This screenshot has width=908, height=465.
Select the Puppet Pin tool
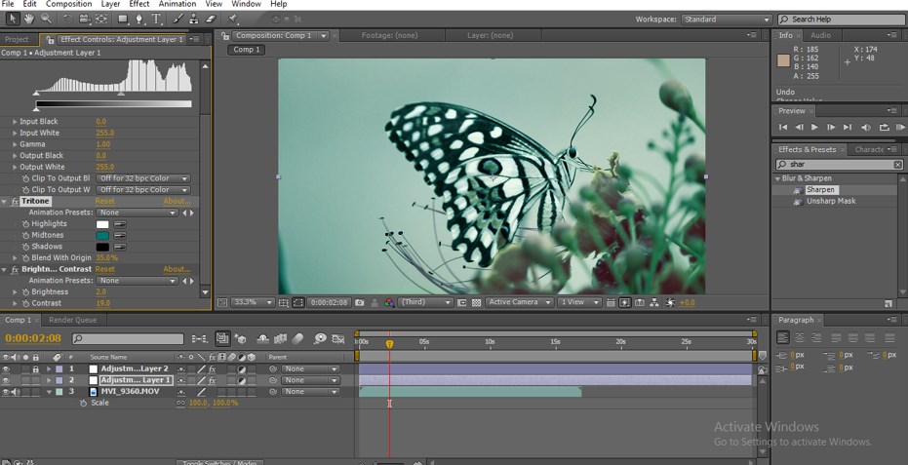tap(233, 19)
